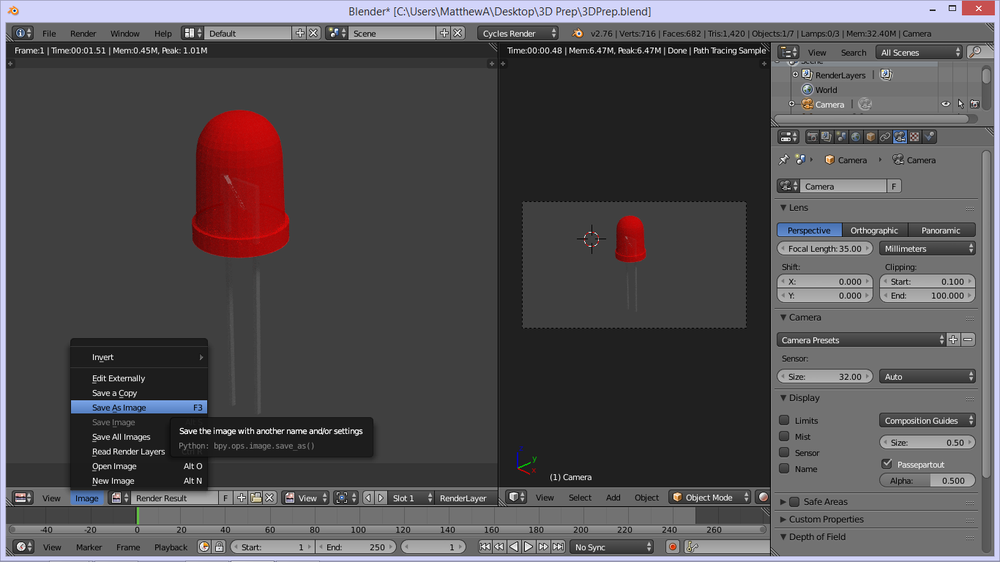Select the Perspective lens type

[809, 230]
